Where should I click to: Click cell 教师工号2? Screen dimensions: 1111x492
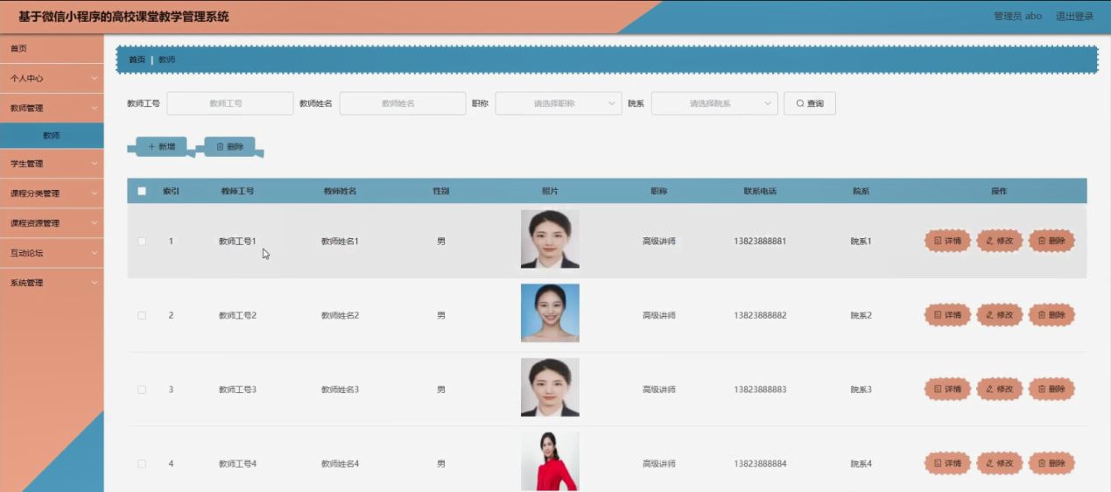tap(237, 315)
